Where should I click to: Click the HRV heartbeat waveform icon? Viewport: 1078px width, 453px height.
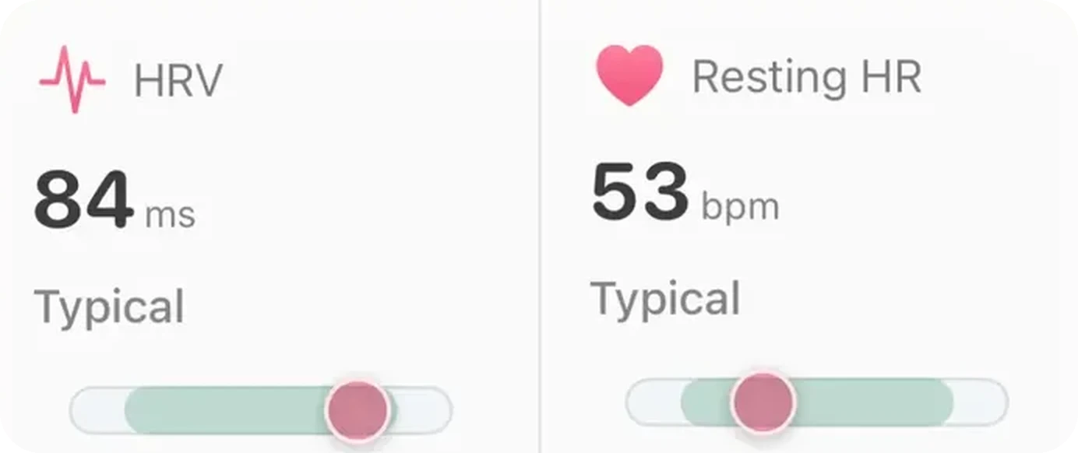tap(72, 79)
